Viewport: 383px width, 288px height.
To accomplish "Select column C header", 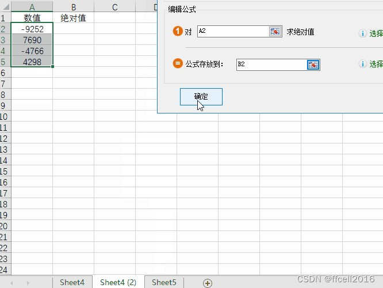I will [115, 7].
